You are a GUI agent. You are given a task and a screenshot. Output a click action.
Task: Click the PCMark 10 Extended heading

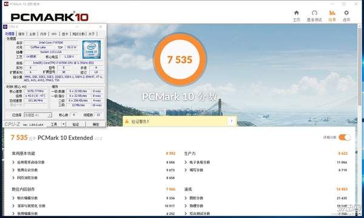[66, 137]
